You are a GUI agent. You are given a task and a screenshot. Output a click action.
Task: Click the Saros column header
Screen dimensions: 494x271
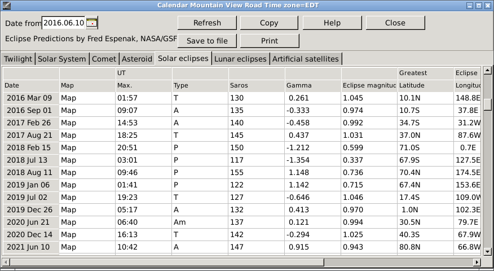(256, 85)
